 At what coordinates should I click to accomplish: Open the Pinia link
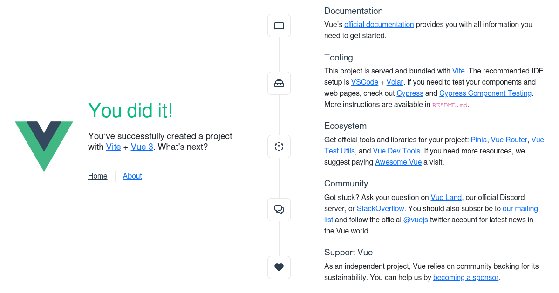click(478, 140)
